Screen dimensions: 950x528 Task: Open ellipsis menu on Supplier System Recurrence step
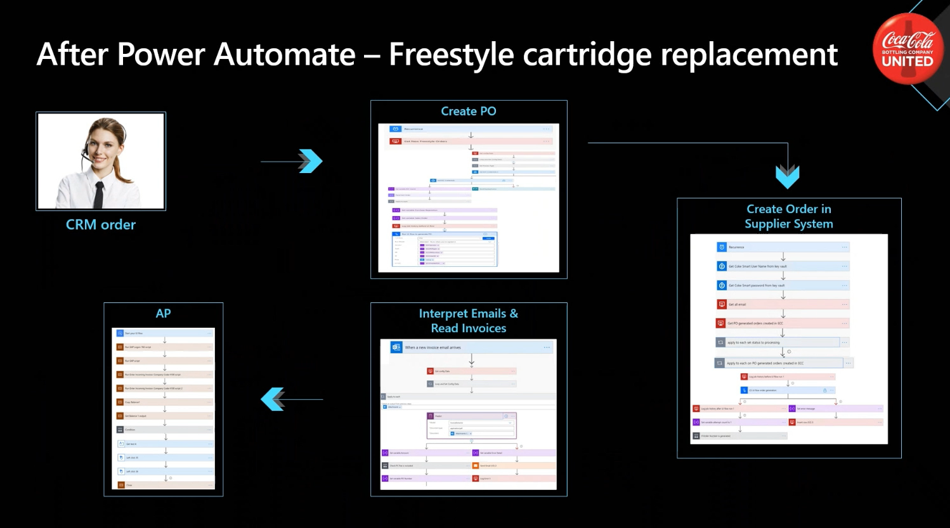[844, 247]
